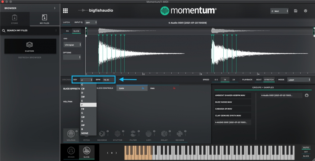The image size is (315, 161).
Task: Select the VOLPAN effect icon
Action: click(71, 133)
